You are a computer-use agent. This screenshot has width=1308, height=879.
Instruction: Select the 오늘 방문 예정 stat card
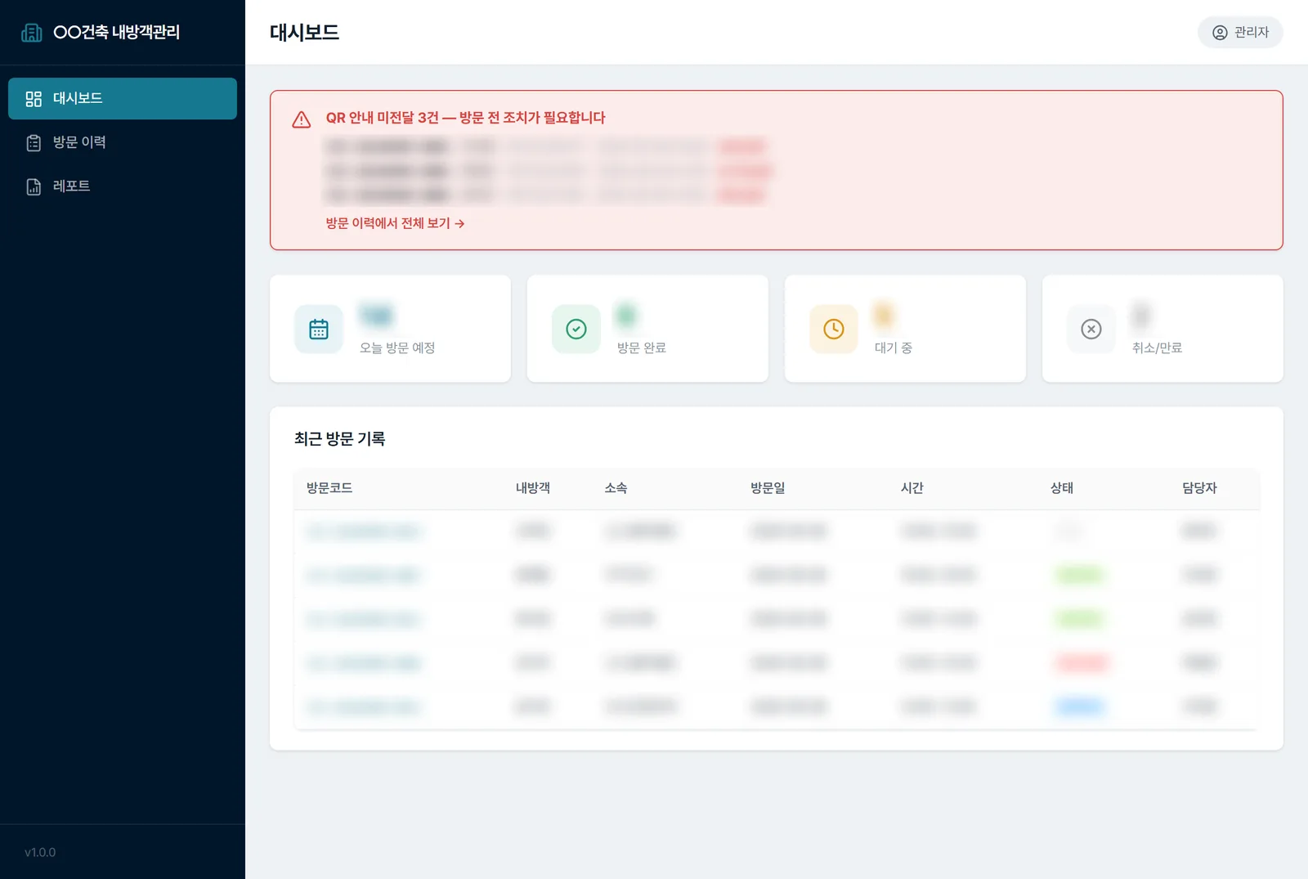[x=391, y=329]
